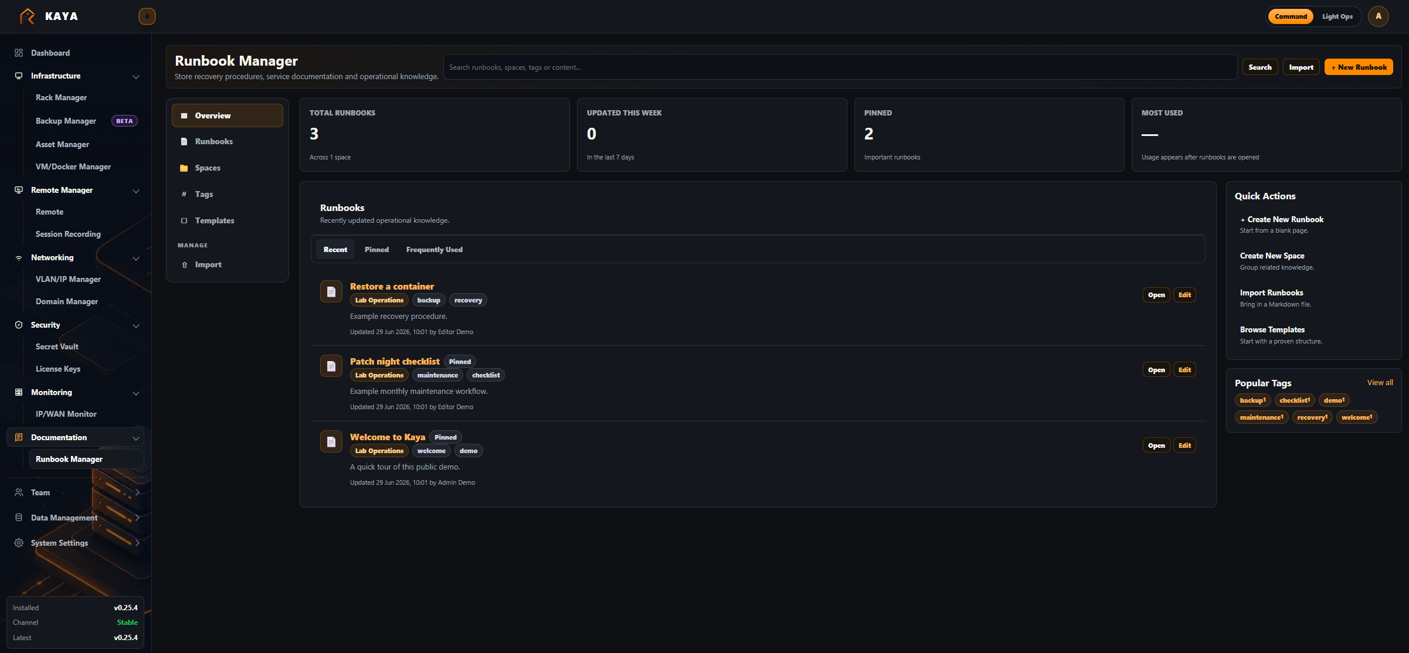1409x653 pixels.
Task: Click the maintenance tag on Patch night checklist
Action: [437, 375]
